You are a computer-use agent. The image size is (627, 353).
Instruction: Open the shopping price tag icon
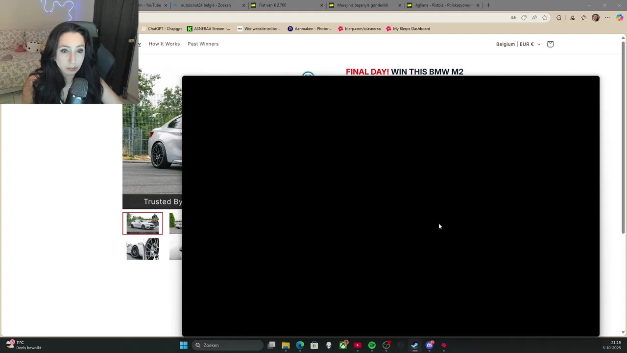pos(524,18)
